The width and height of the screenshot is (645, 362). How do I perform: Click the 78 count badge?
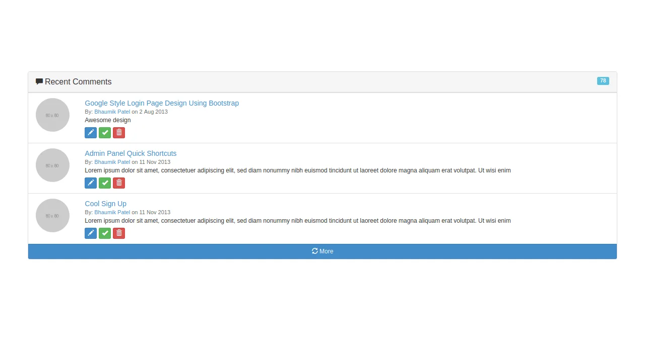(x=603, y=81)
